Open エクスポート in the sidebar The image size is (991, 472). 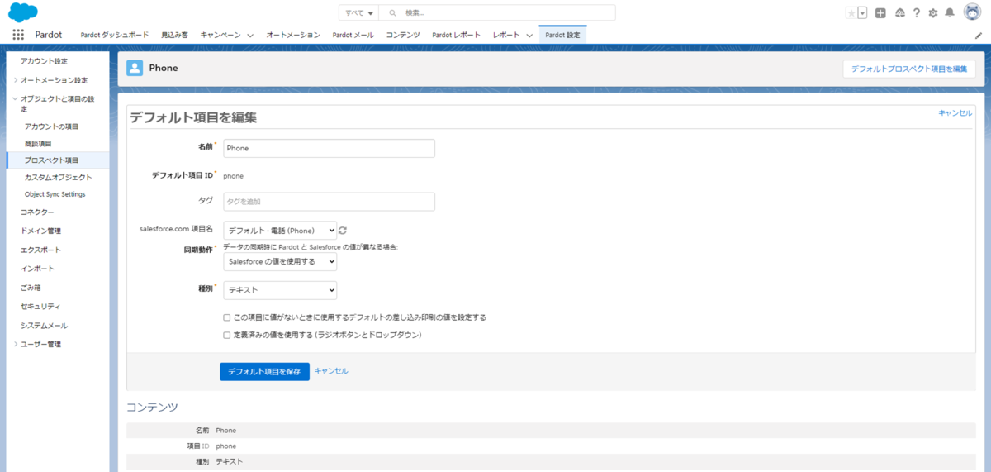[40, 250]
